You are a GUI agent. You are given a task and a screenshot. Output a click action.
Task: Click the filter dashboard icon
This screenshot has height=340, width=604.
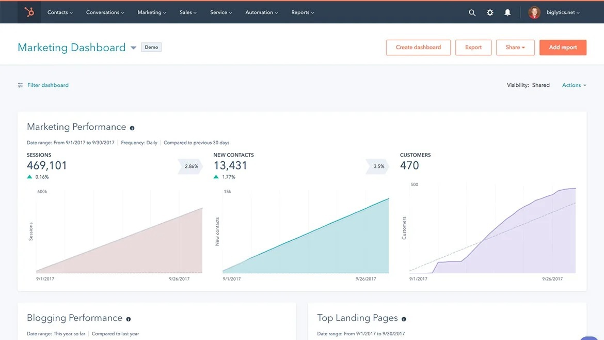(20, 85)
